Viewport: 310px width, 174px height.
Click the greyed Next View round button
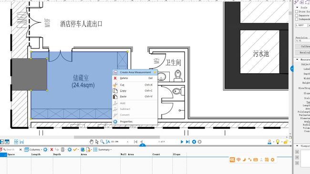[199, 142]
